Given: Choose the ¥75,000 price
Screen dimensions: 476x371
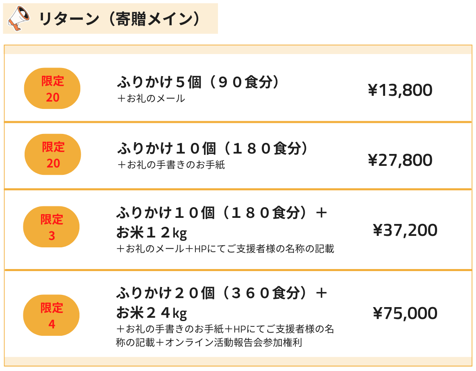Looking at the screenshot, I should pyautogui.click(x=405, y=314).
